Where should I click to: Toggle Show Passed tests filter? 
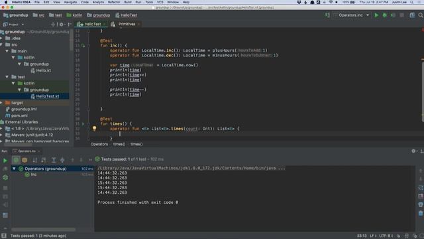16,160
